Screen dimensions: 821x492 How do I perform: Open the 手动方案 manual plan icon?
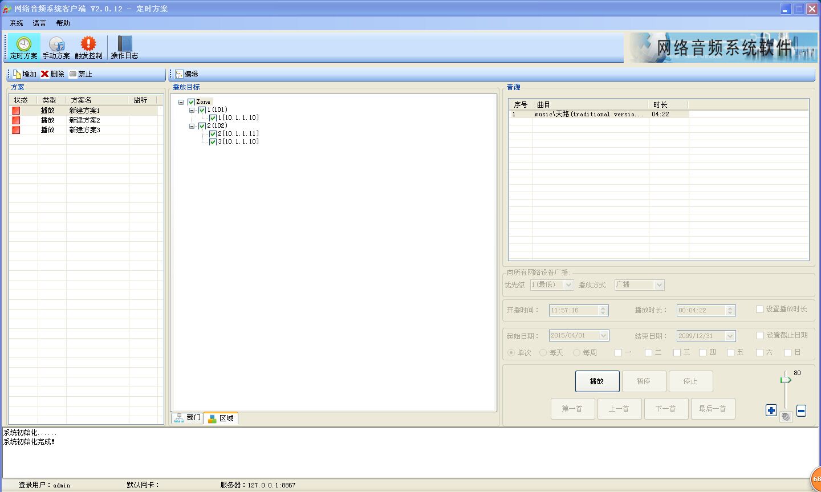(x=56, y=44)
